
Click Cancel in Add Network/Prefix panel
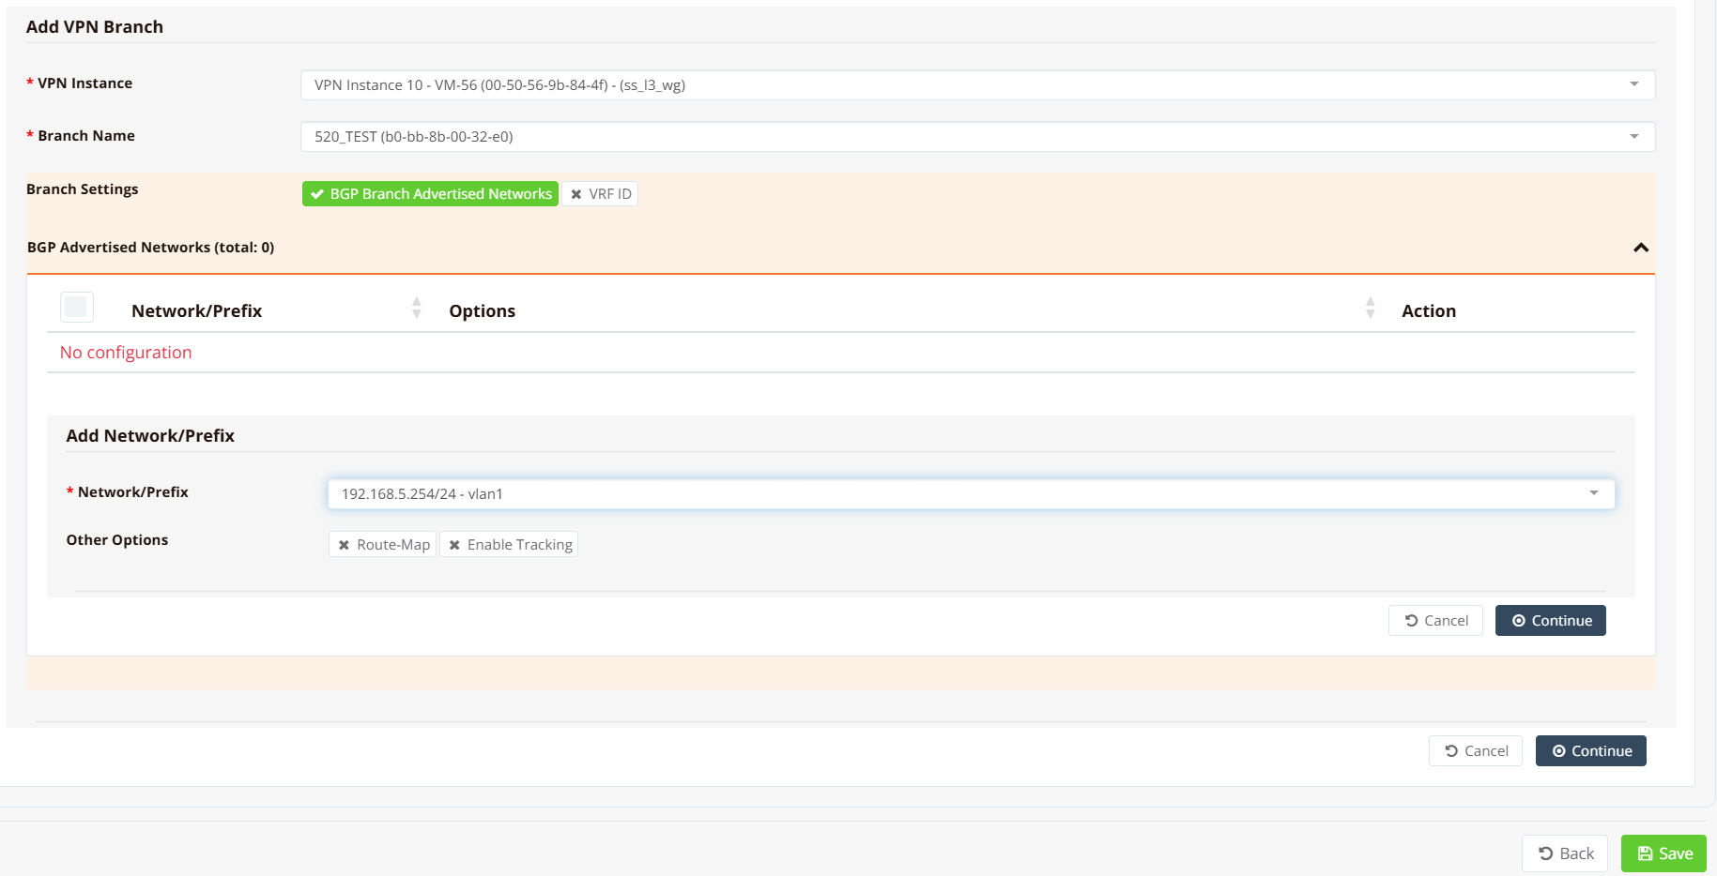coord(1435,621)
